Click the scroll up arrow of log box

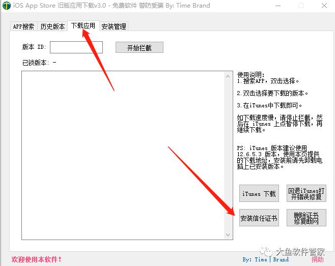click(x=228, y=76)
